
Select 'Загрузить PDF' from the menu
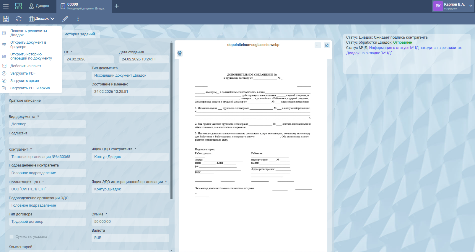23,73
